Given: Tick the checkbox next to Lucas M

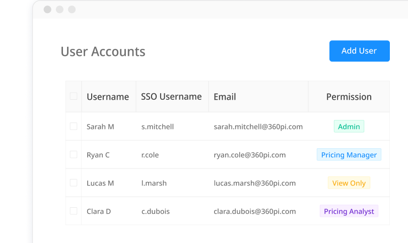Looking at the screenshot, I should (74, 183).
